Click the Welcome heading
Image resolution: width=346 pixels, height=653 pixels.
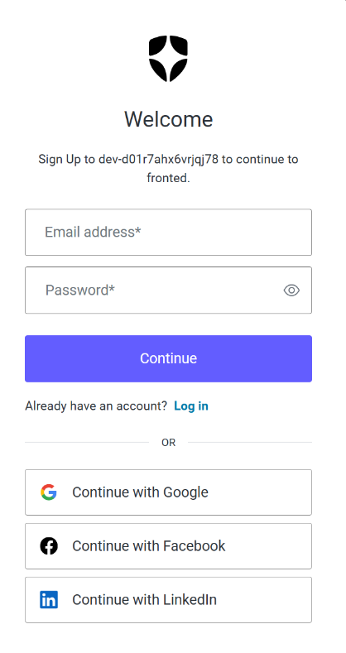(x=168, y=119)
